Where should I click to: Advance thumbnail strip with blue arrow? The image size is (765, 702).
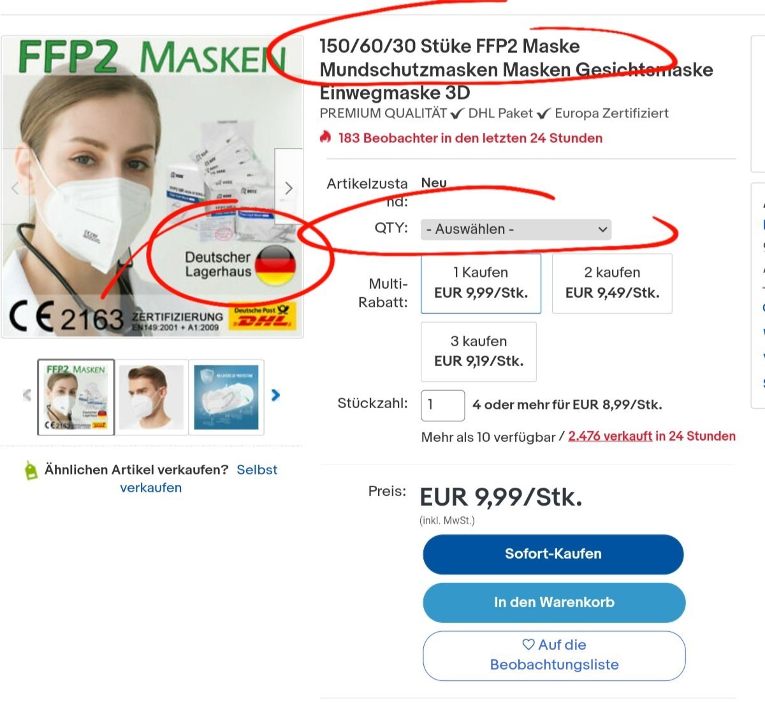tap(275, 395)
